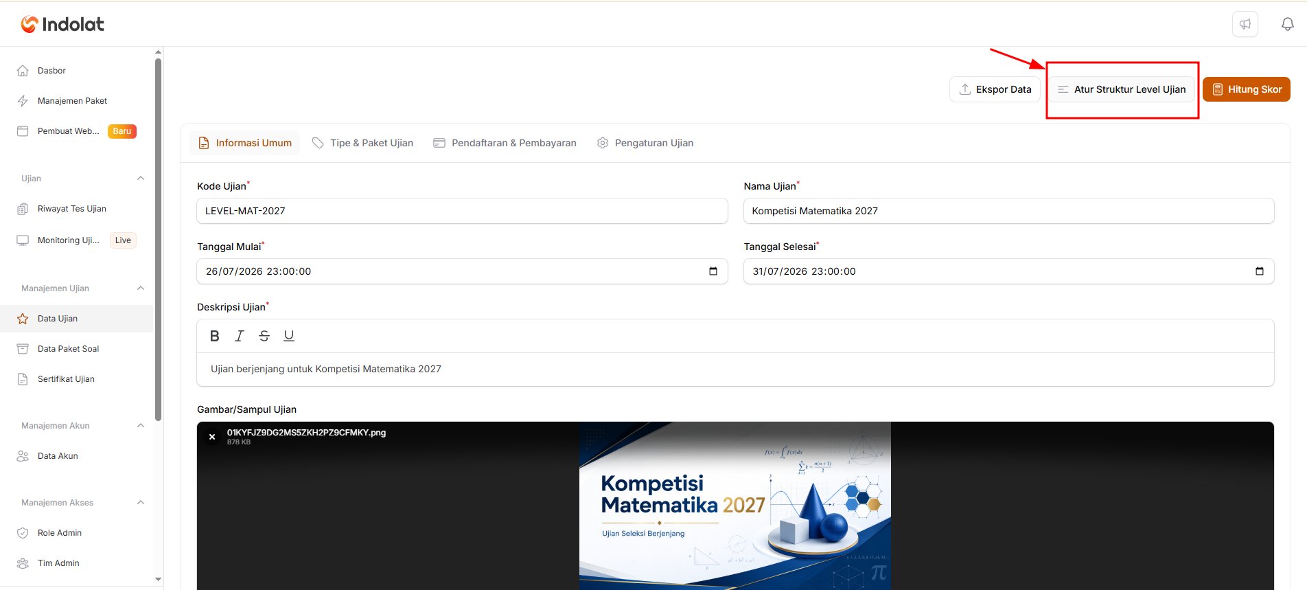Collapse the Manajemen Akses section
This screenshot has width=1307, height=590.
click(x=141, y=503)
